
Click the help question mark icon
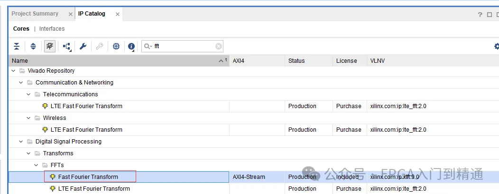480,15
